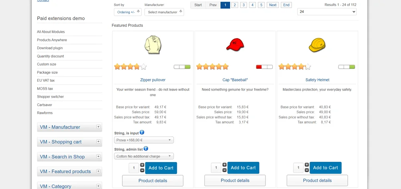Increase Cap Baseball quantity with plus icon
401x189 pixels.
point(225,165)
